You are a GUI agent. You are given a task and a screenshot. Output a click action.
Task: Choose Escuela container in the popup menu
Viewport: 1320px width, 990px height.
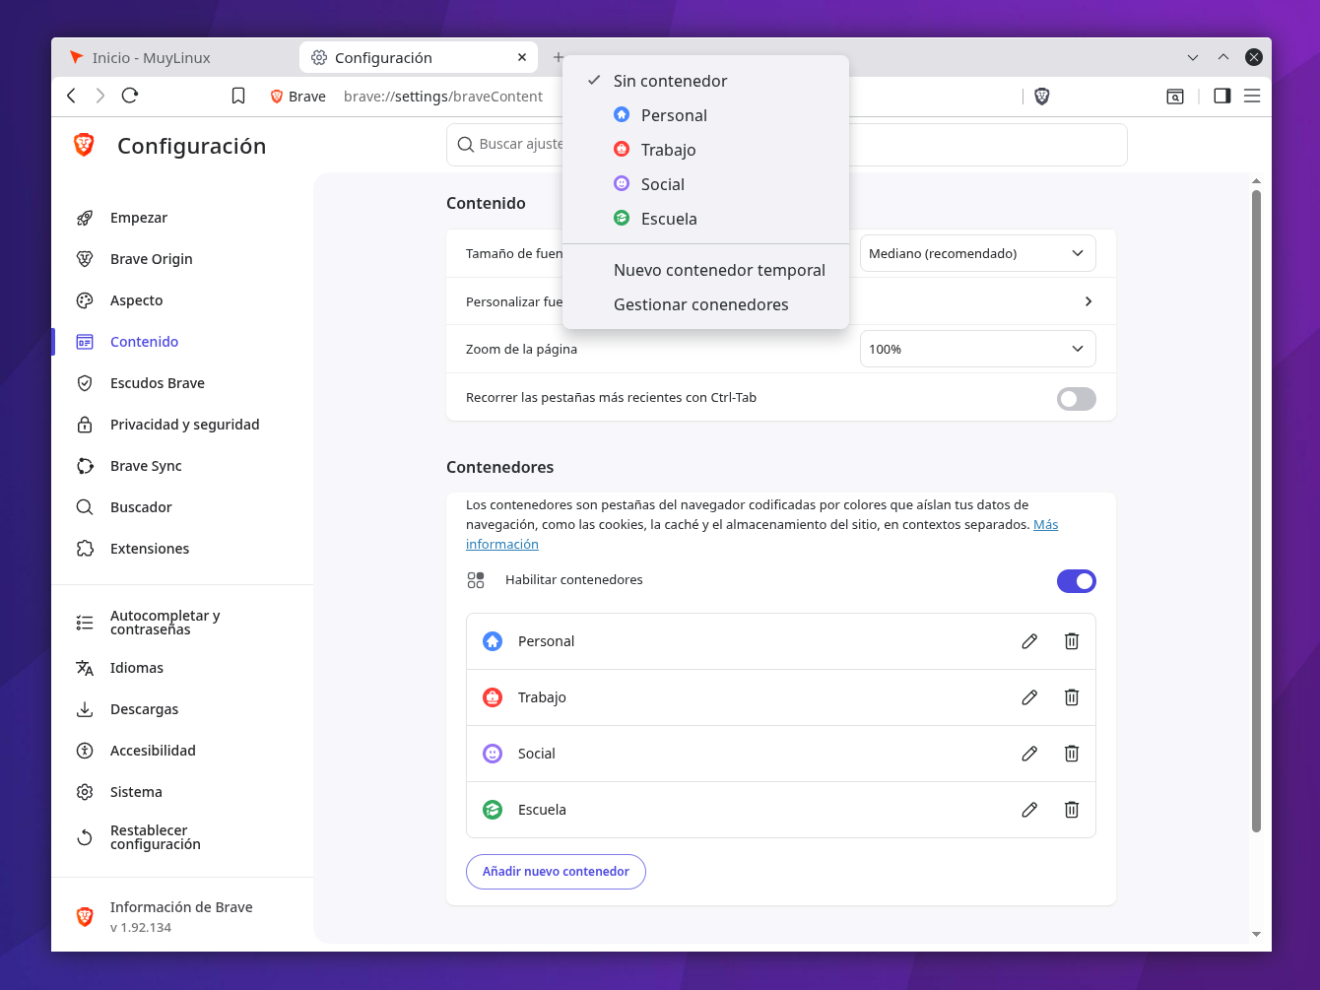tap(705, 219)
